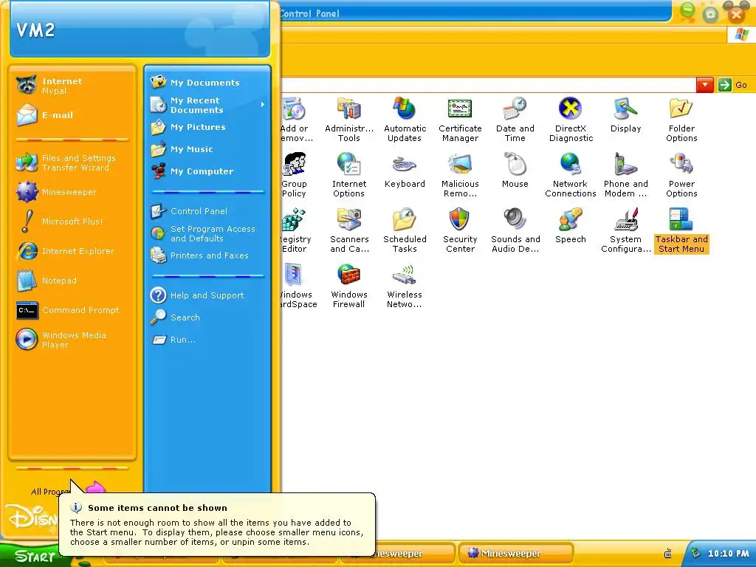The image size is (756, 567).
Task: Open Malicious Software Removal icon
Action: click(x=460, y=174)
